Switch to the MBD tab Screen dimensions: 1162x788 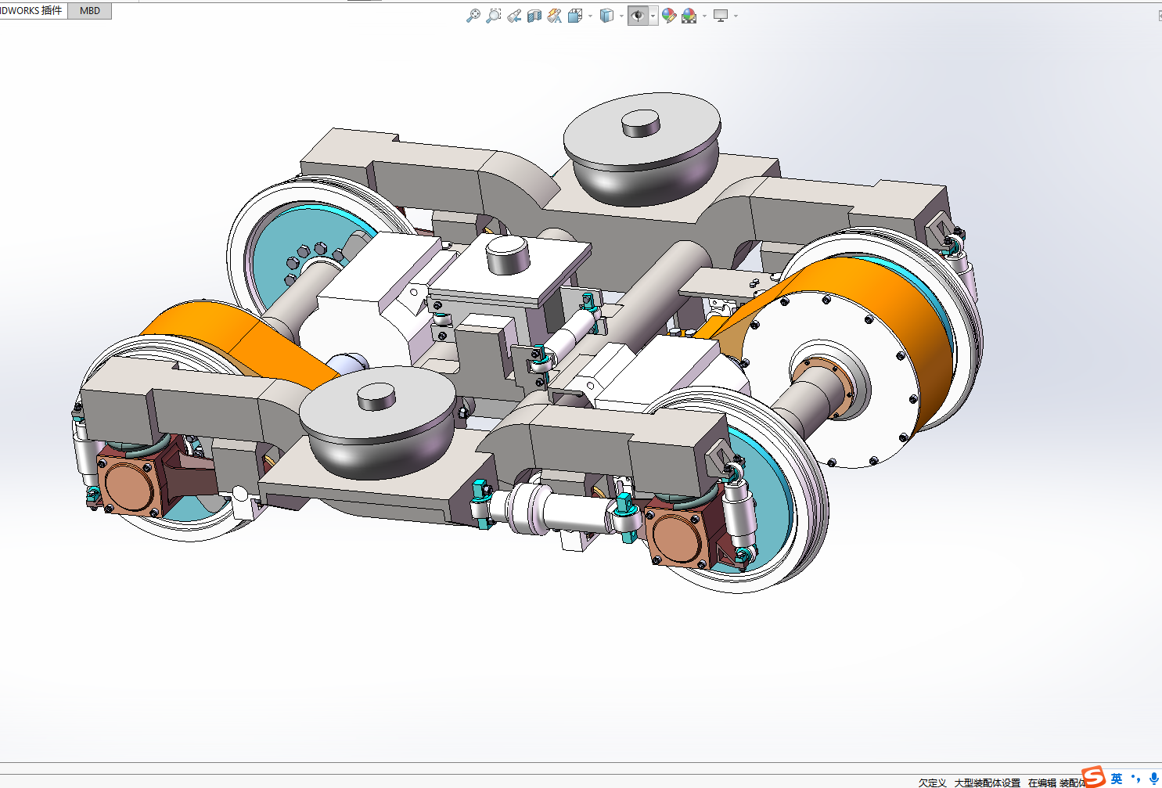90,11
